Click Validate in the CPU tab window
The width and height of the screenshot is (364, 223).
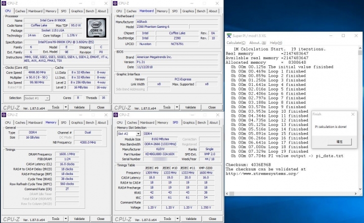(79, 107)
